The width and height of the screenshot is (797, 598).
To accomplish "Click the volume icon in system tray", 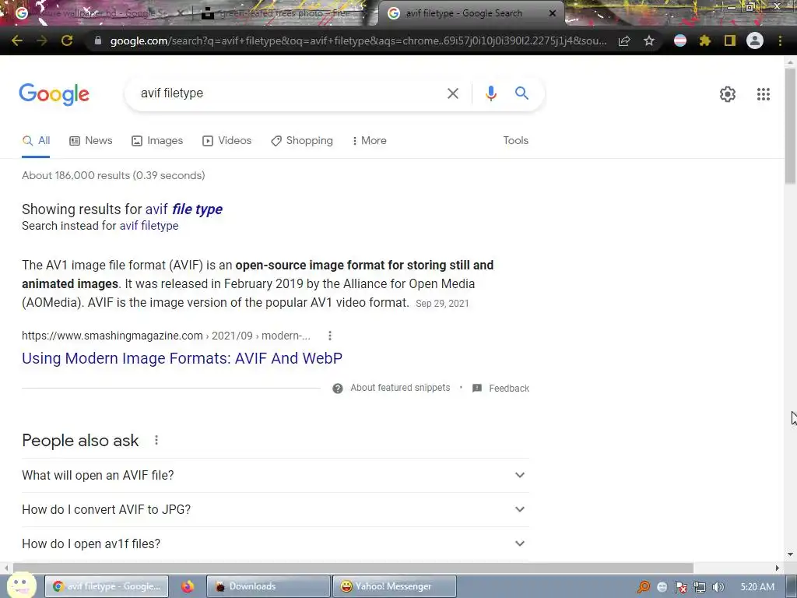I will click(x=718, y=587).
